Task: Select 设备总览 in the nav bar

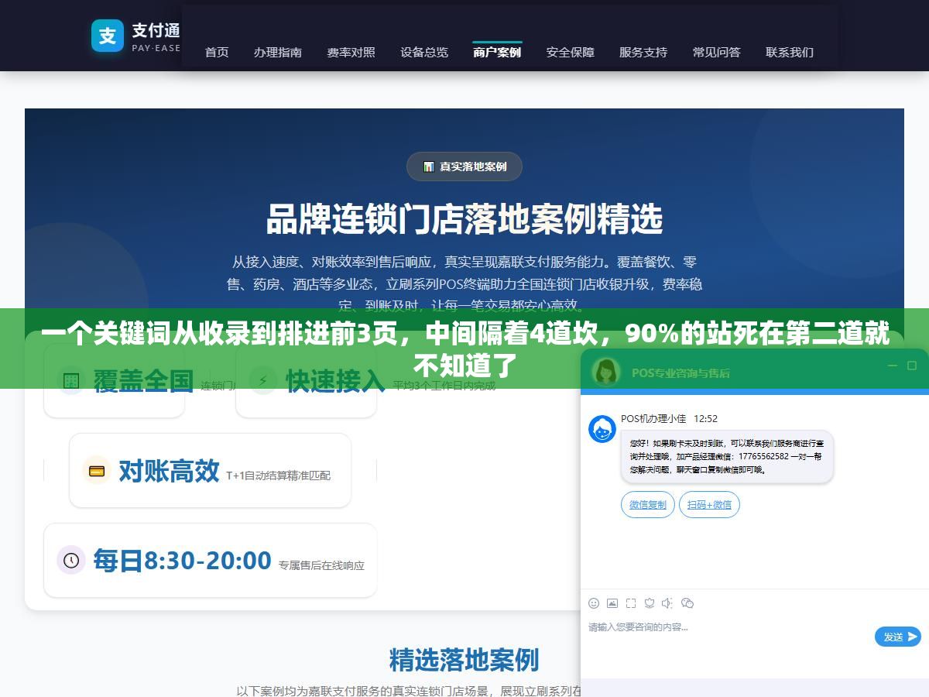Action: (424, 53)
